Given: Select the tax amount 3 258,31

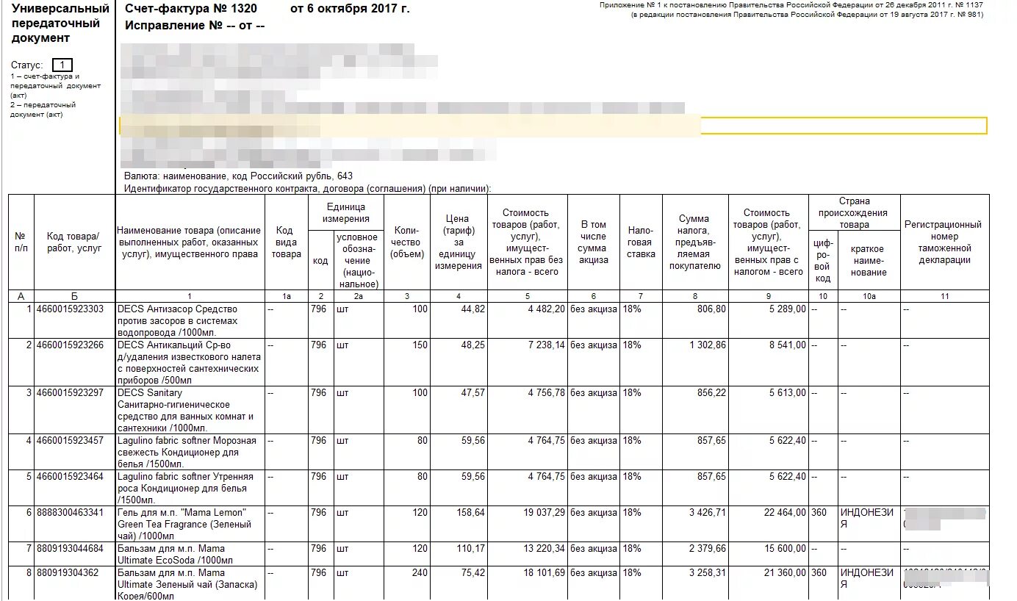Looking at the screenshot, I should point(707,573).
